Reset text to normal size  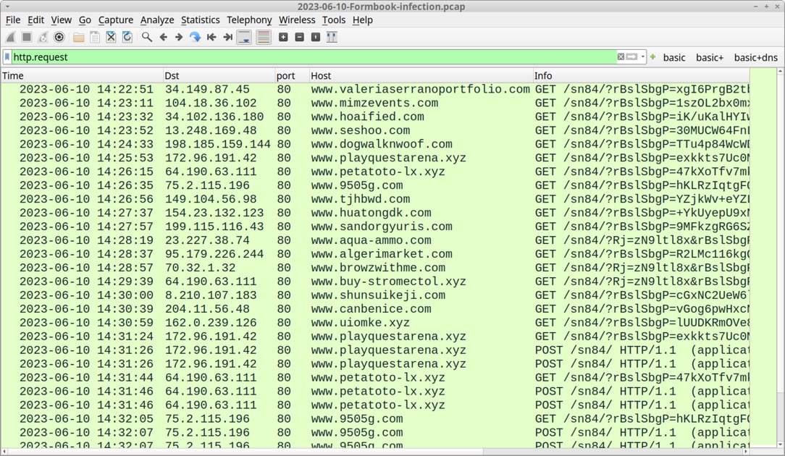(x=316, y=37)
